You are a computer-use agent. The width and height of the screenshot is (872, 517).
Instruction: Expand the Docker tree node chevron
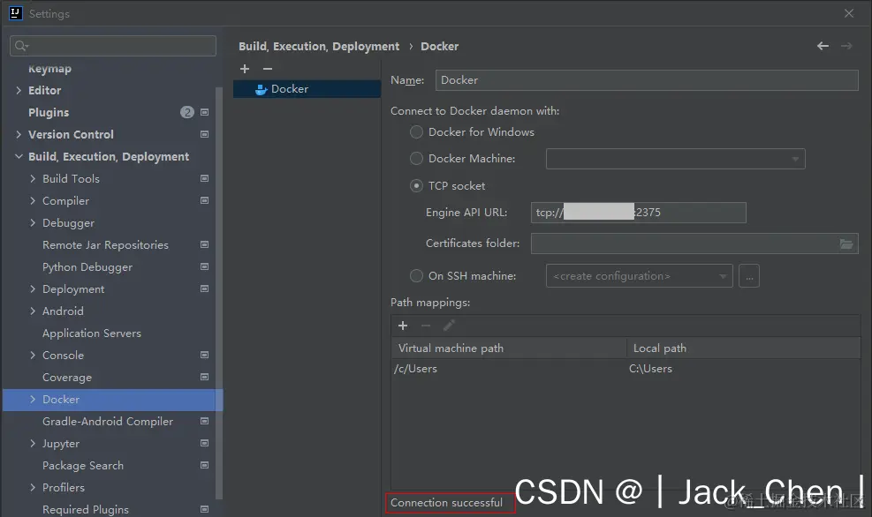point(33,400)
